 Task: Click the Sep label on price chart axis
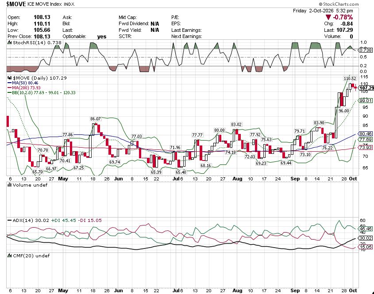(x=295, y=179)
